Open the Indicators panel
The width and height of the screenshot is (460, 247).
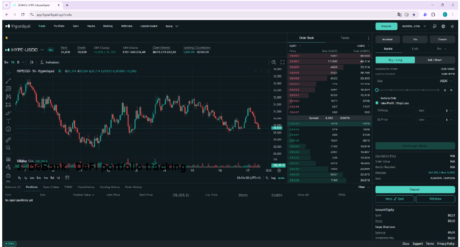(x=50, y=63)
